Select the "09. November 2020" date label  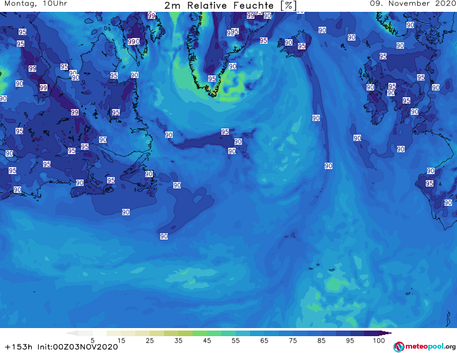coord(413,4)
